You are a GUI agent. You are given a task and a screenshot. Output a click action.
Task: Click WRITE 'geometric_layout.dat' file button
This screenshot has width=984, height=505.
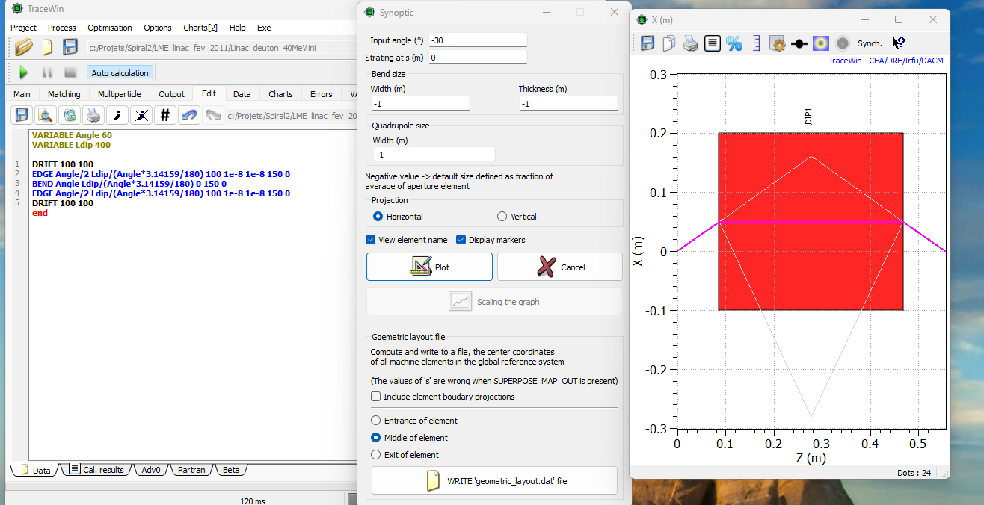tap(494, 481)
